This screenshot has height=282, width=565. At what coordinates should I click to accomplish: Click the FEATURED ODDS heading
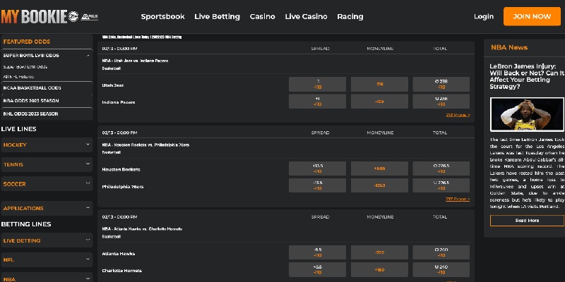pyautogui.click(x=27, y=42)
